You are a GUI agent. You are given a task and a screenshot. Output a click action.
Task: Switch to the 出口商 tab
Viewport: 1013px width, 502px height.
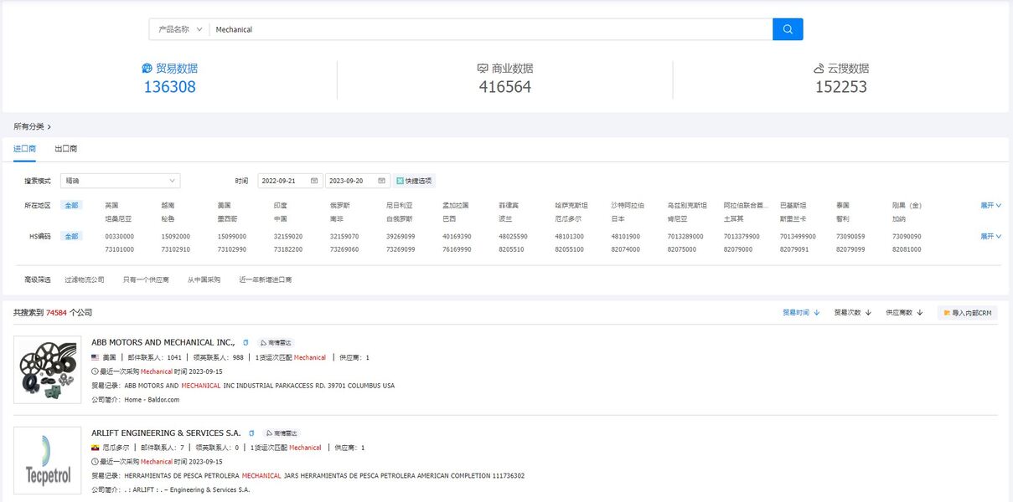coord(66,149)
